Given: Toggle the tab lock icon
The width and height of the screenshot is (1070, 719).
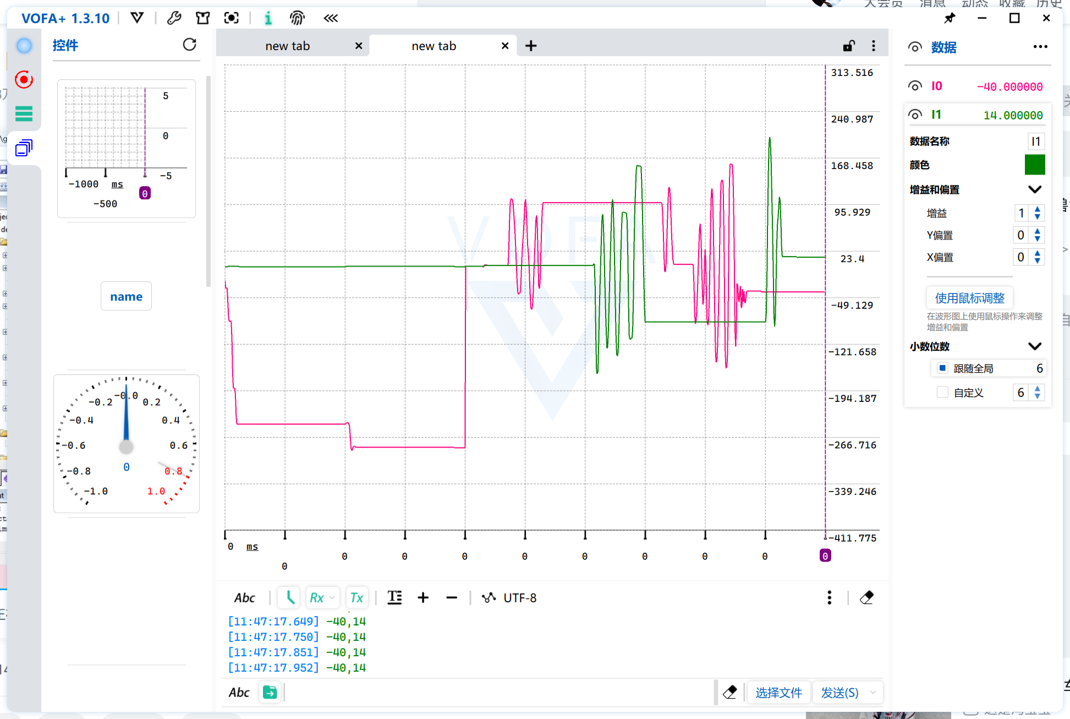Looking at the screenshot, I should [849, 46].
